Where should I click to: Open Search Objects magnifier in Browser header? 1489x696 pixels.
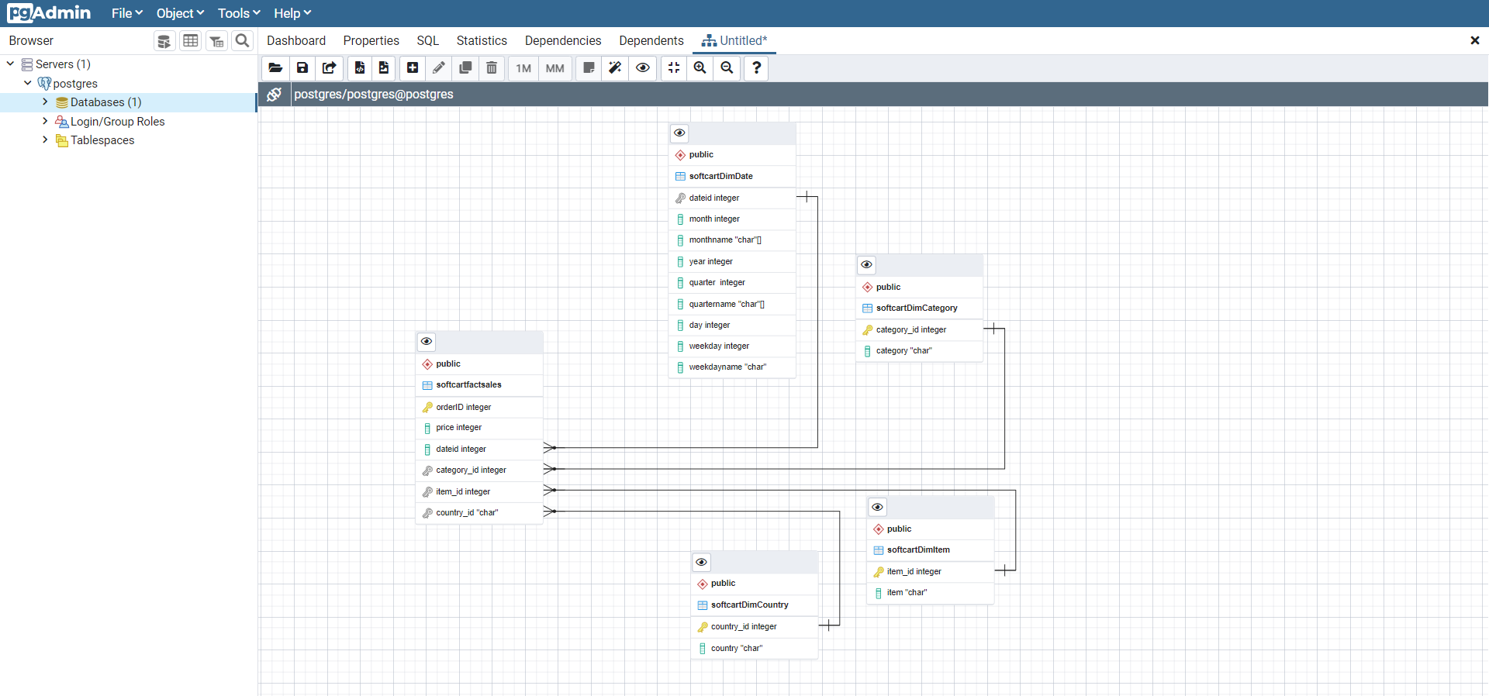point(243,41)
